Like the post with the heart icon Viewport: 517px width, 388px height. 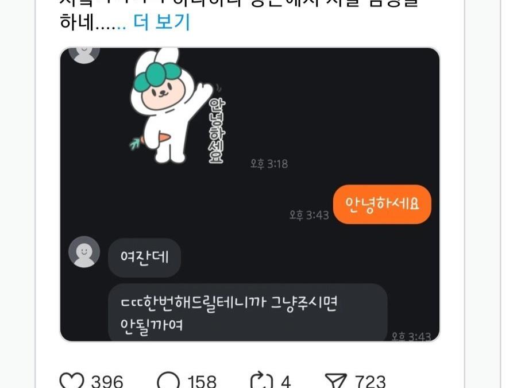(72, 381)
